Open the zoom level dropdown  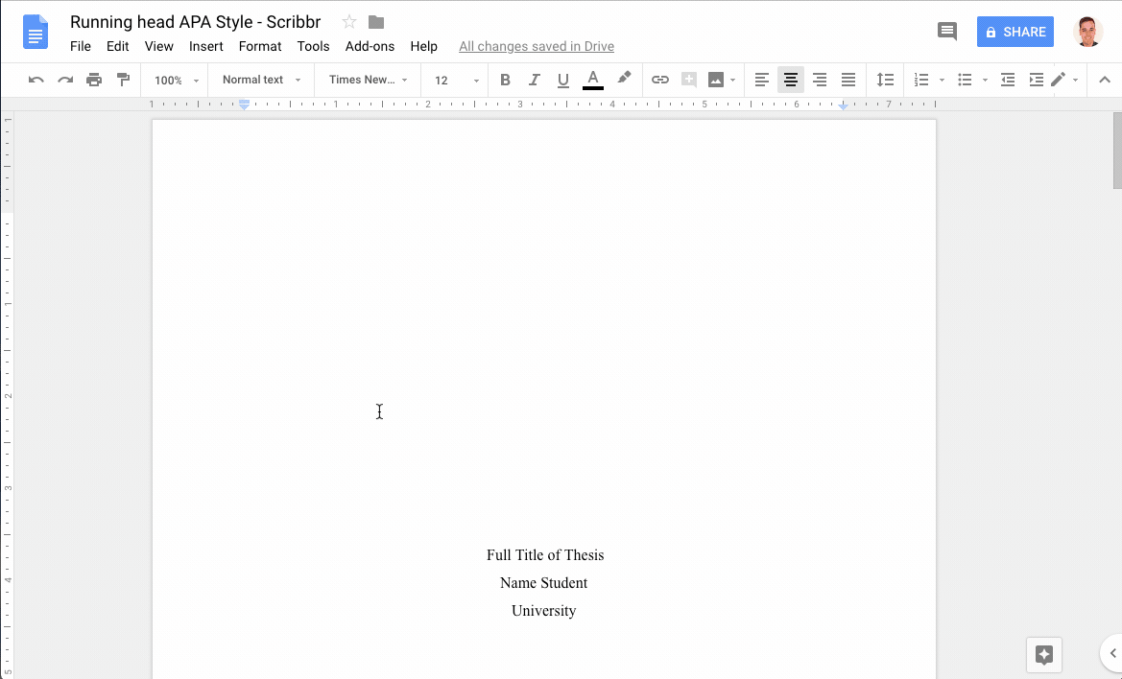click(174, 80)
